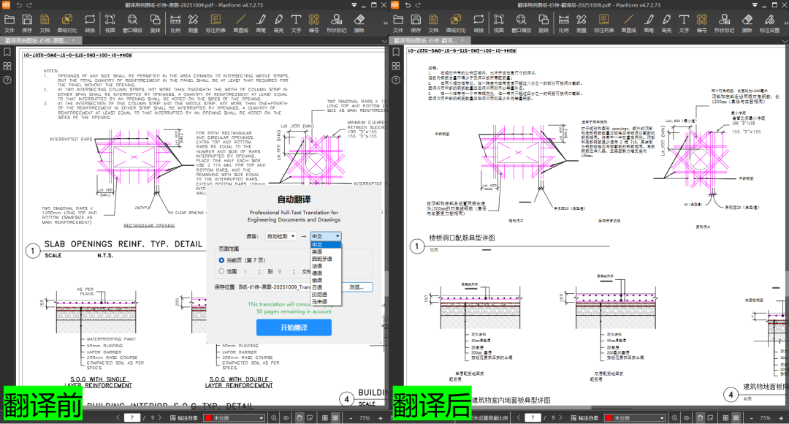The height and width of the screenshot is (424, 789).
Task: Select the 测量 (measure) tool in left toolbar
Action: coord(194,23)
